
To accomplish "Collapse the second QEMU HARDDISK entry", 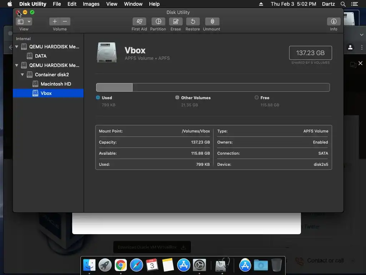I will pos(16,66).
